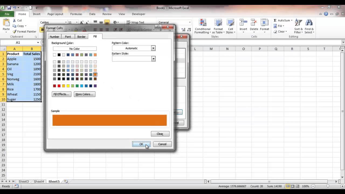Screen dimensions: 345x194
Task: Click the Clear eraser icon
Action: pyautogui.click(x=275, y=32)
